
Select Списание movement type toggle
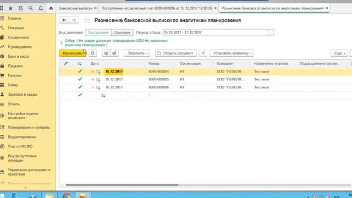[122, 32]
